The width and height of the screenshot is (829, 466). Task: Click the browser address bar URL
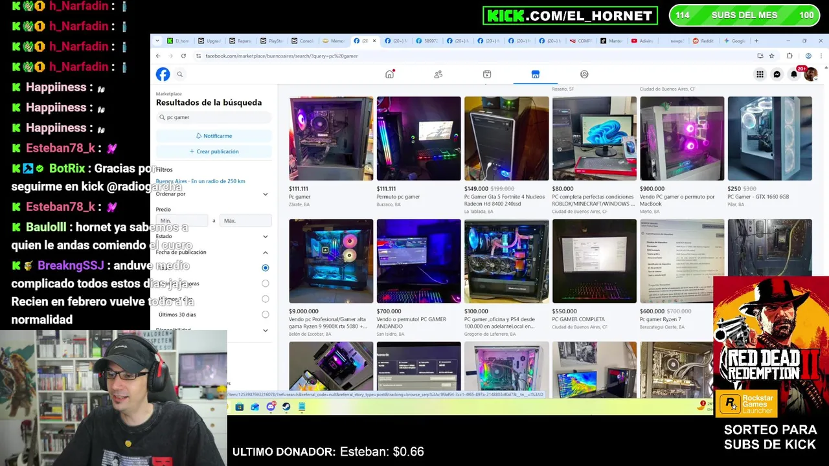point(281,56)
